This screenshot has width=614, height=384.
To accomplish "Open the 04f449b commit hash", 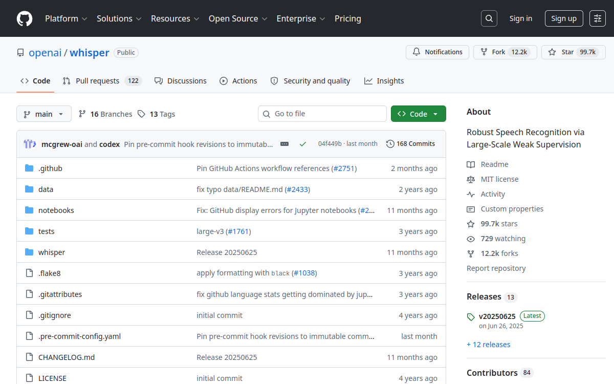I will click(330, 144).
